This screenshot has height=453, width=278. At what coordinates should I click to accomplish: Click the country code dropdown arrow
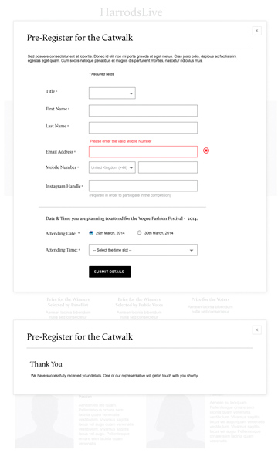click(131, 168)
